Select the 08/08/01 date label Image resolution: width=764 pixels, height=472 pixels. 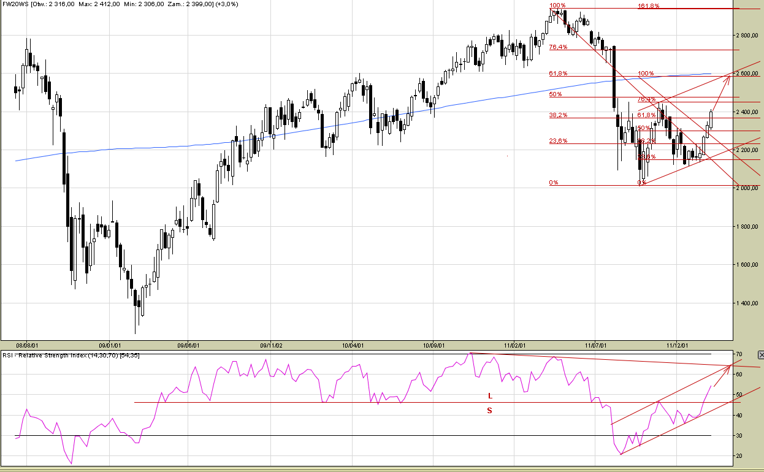[x=28, y=344]
